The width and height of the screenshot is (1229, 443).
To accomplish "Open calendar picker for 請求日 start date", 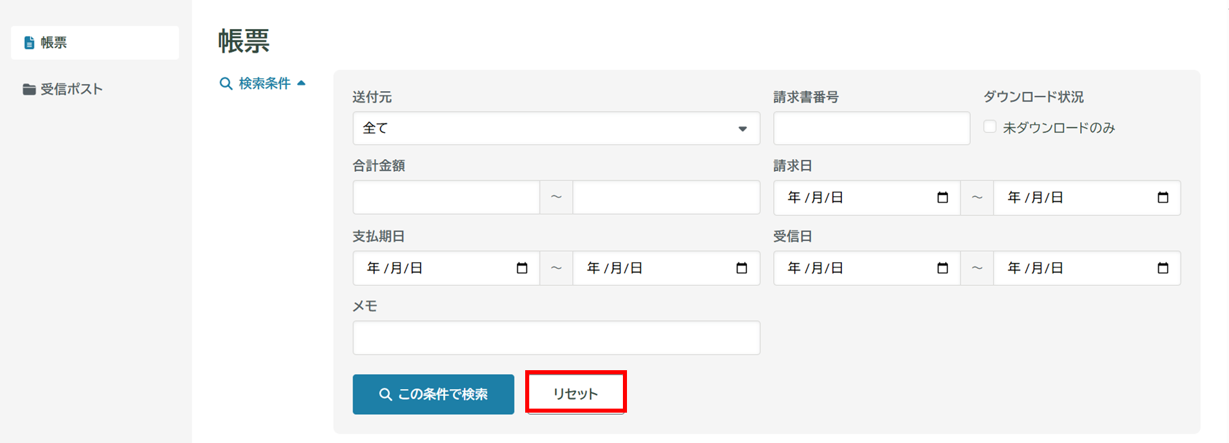I will (x=942, y=198).
